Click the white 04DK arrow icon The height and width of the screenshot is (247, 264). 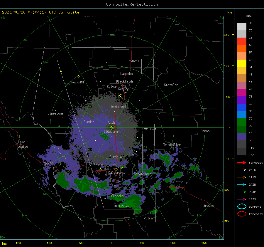(242, 170)
